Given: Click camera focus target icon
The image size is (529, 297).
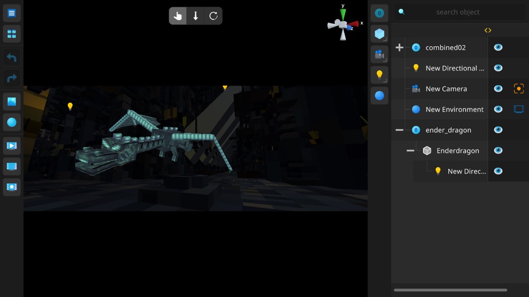Looking at the screenshot, I should 518,88.
